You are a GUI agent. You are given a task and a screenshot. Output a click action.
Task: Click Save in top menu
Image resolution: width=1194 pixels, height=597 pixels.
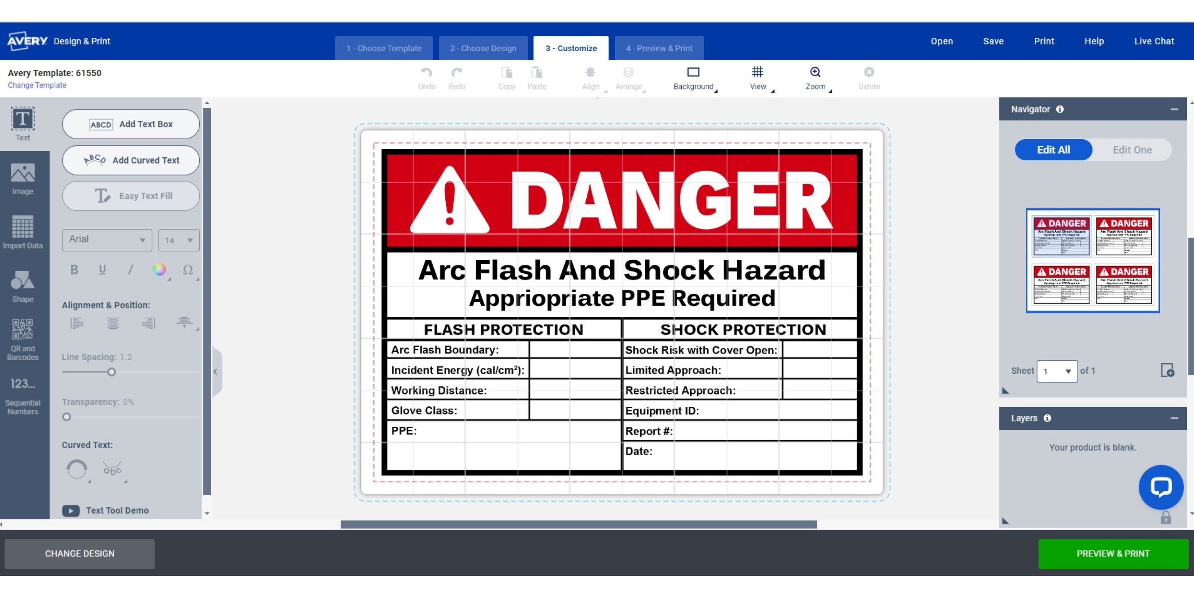point(993,41)
